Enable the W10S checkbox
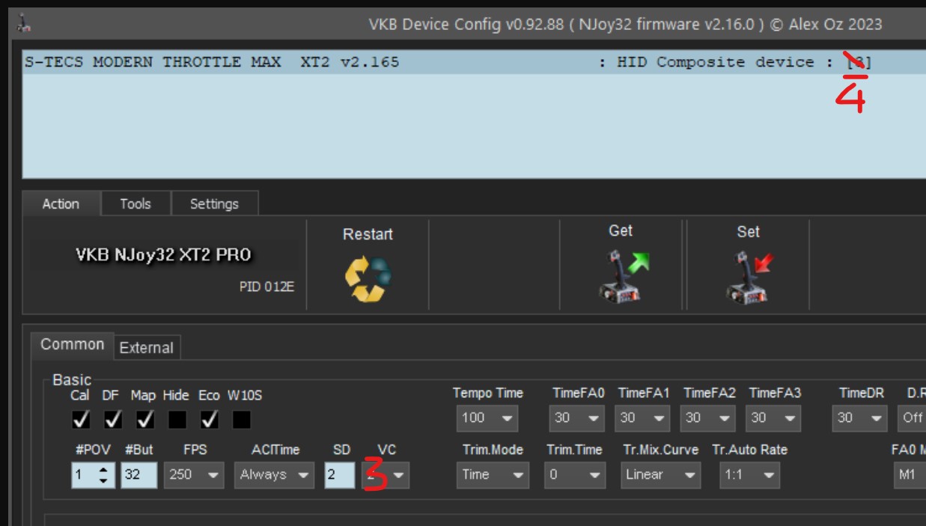 (x=241, y=420)
